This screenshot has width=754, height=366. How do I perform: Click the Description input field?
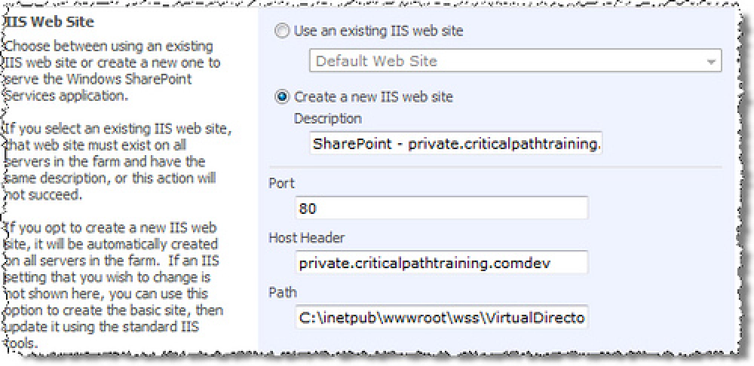tap(455, 143)
